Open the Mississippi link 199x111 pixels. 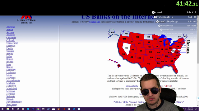click(x=12, y=88)
